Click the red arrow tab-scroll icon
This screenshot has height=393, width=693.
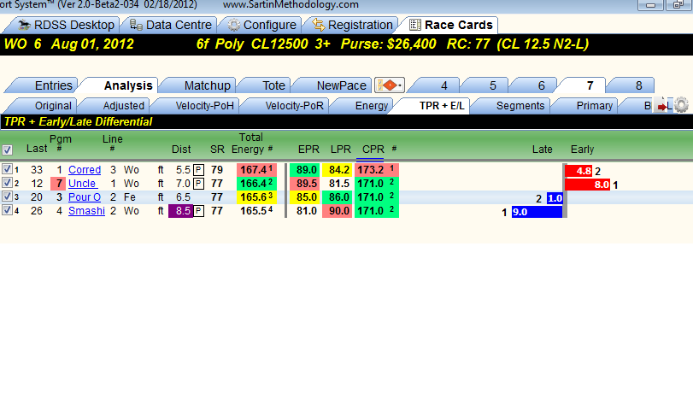pyautogui.click(x=661, y=106)
